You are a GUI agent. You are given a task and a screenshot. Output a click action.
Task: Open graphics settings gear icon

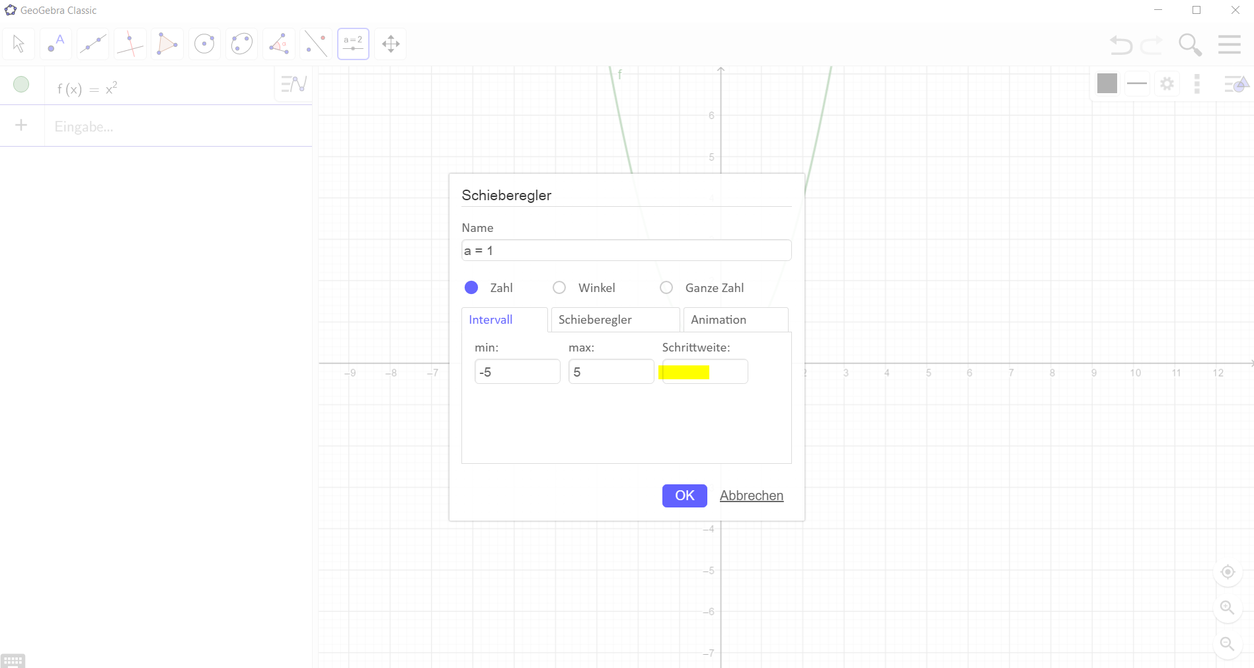pyautogui.click(x=1167, y=84)
